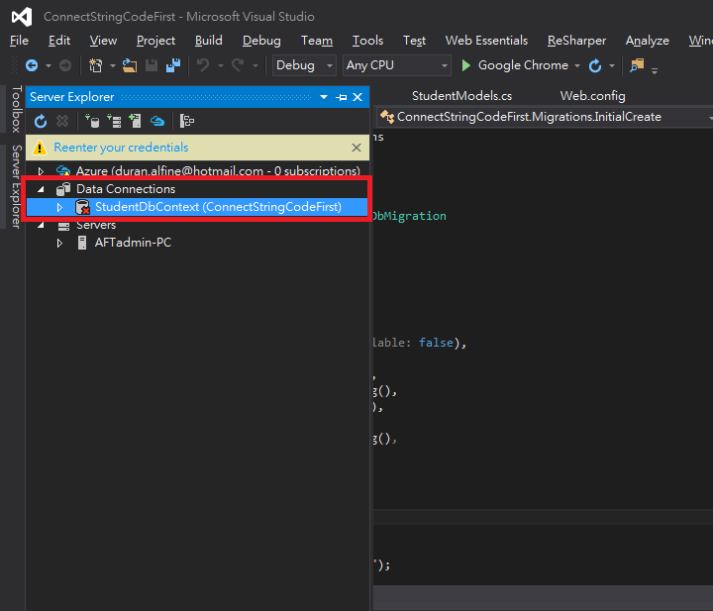Expand the StudentDbContext connection node
The height and width of the screenshot is (611, 713).
[59, 207]
